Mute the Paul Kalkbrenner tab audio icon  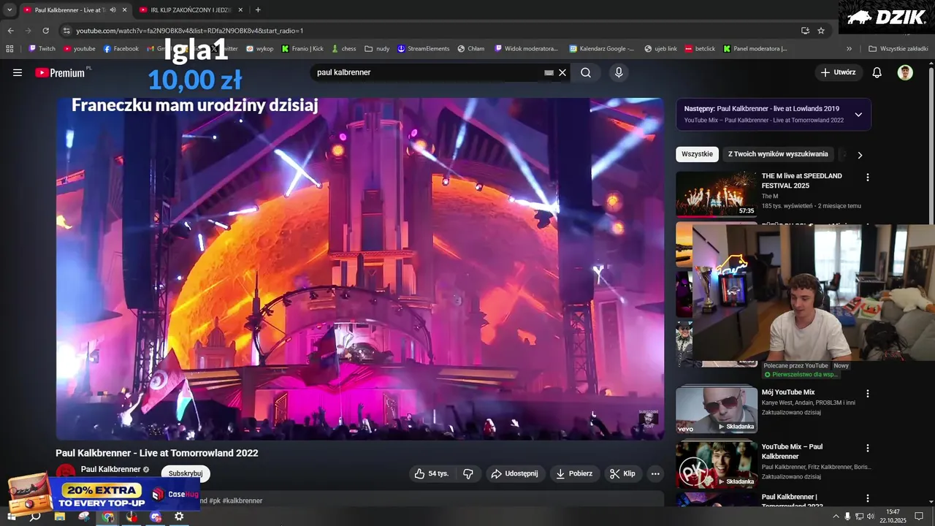coord(112,9)
